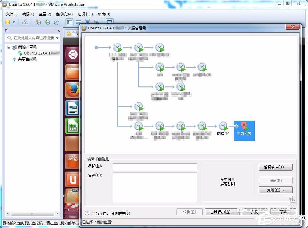Open the snapshot manager toolbar icon
The image size is (308, 228).
click(57, 22)
